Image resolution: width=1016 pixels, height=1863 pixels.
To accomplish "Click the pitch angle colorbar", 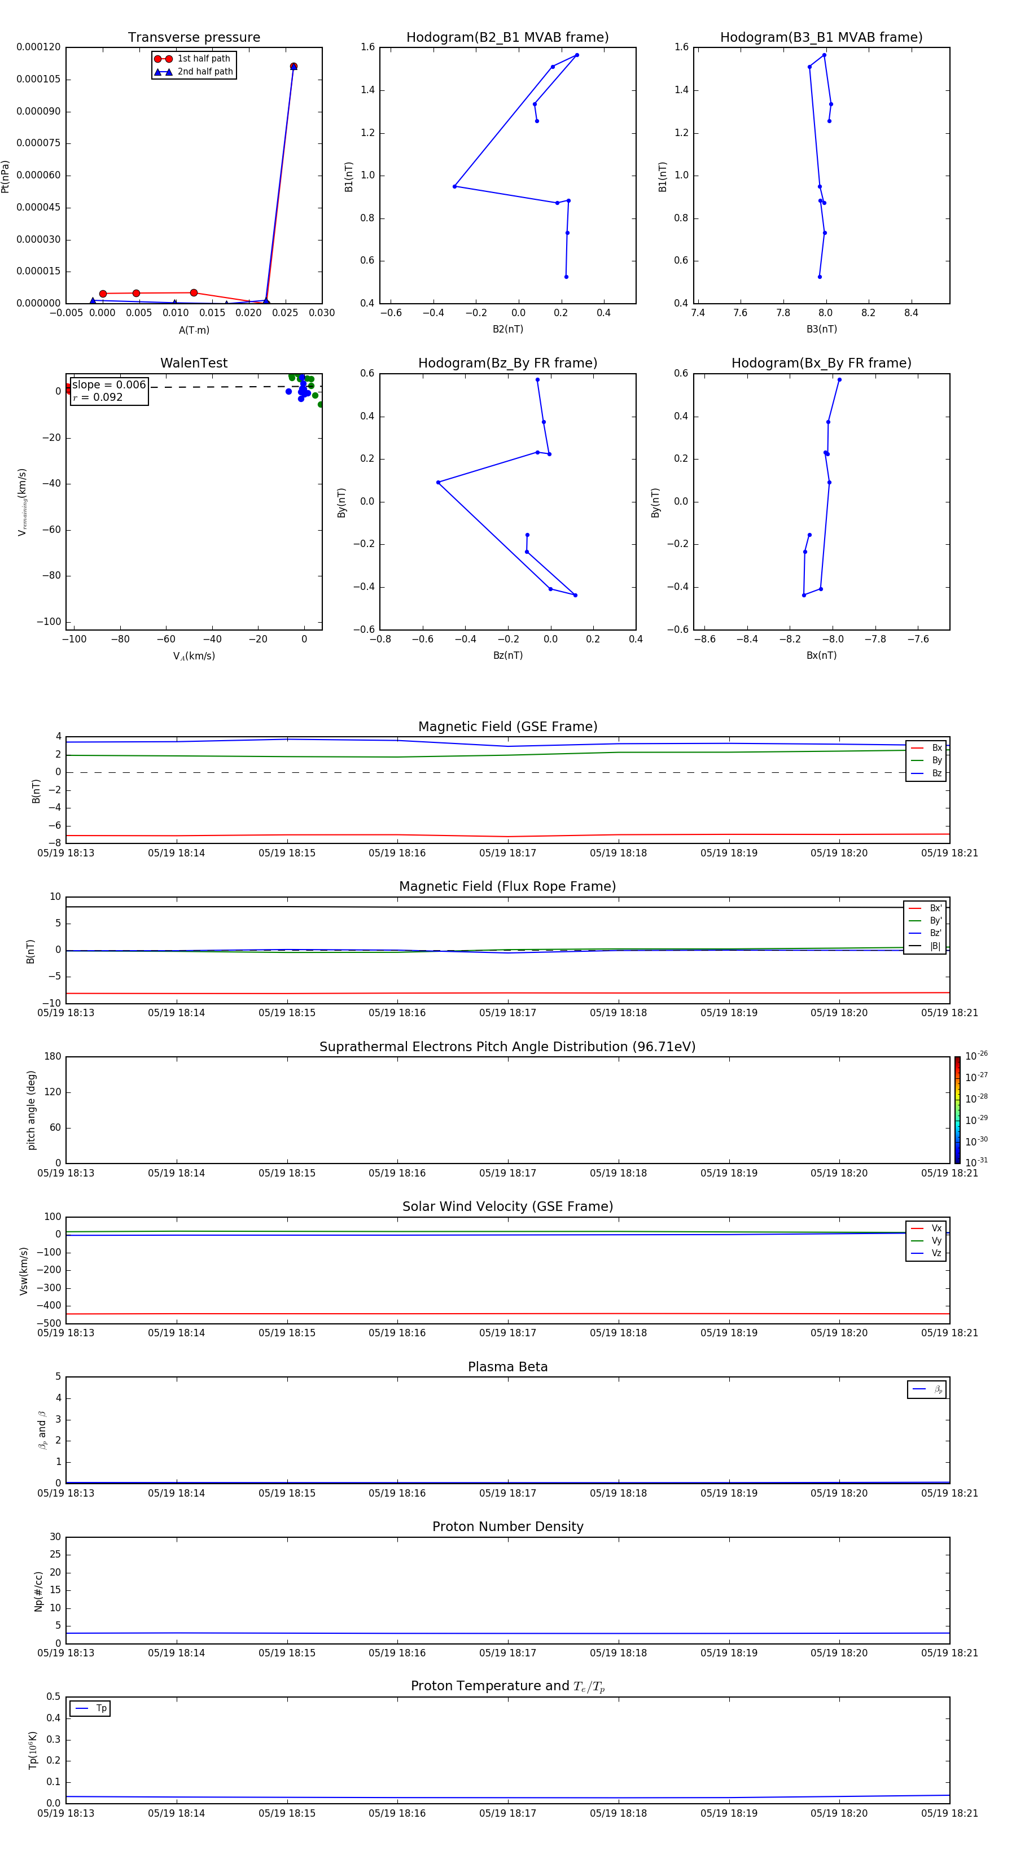I will tap(957, 1110).
